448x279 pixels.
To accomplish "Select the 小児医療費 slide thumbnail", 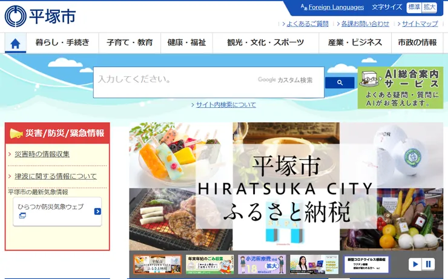I will tap(262, 264).
